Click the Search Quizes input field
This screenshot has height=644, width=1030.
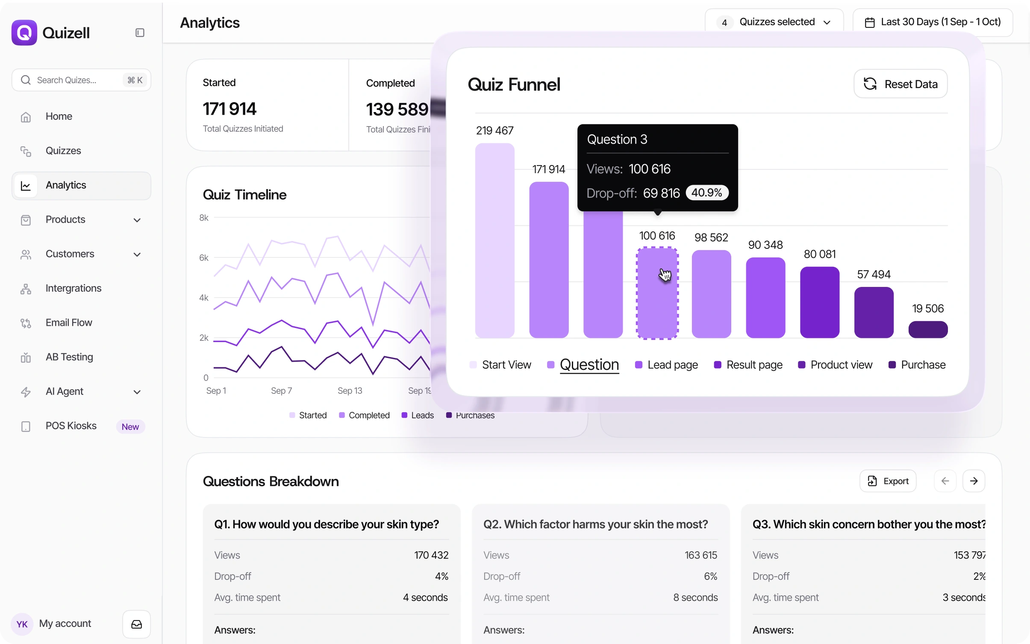pos(81,80)
